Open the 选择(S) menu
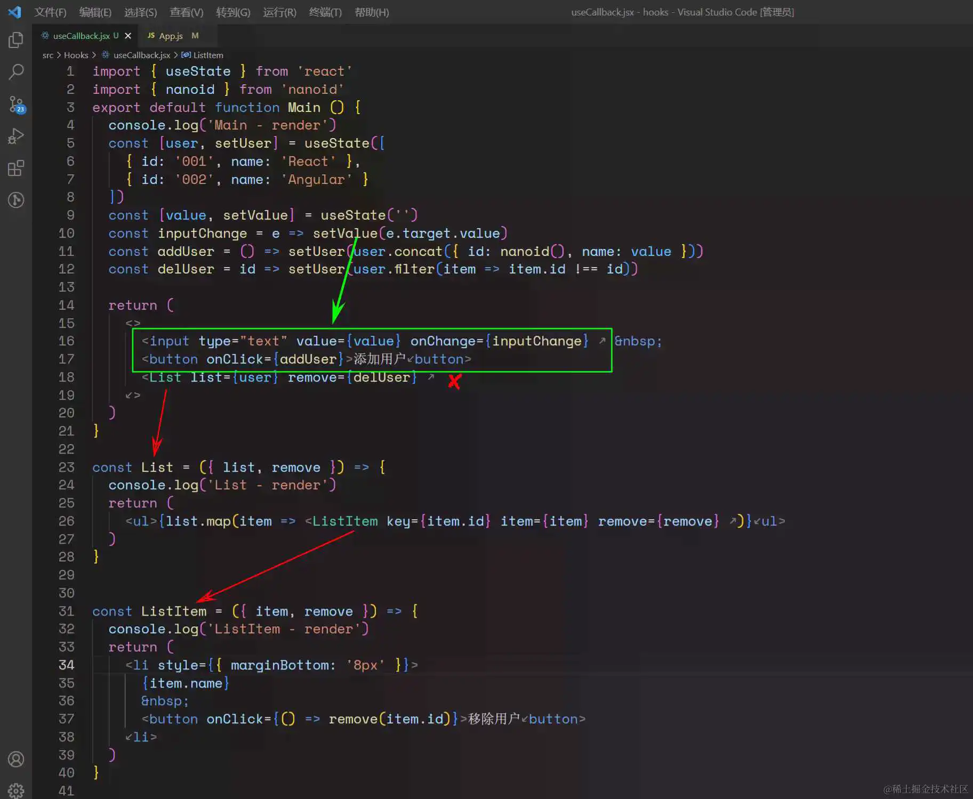This screenshot has height=799, width=973. point(140,12)
